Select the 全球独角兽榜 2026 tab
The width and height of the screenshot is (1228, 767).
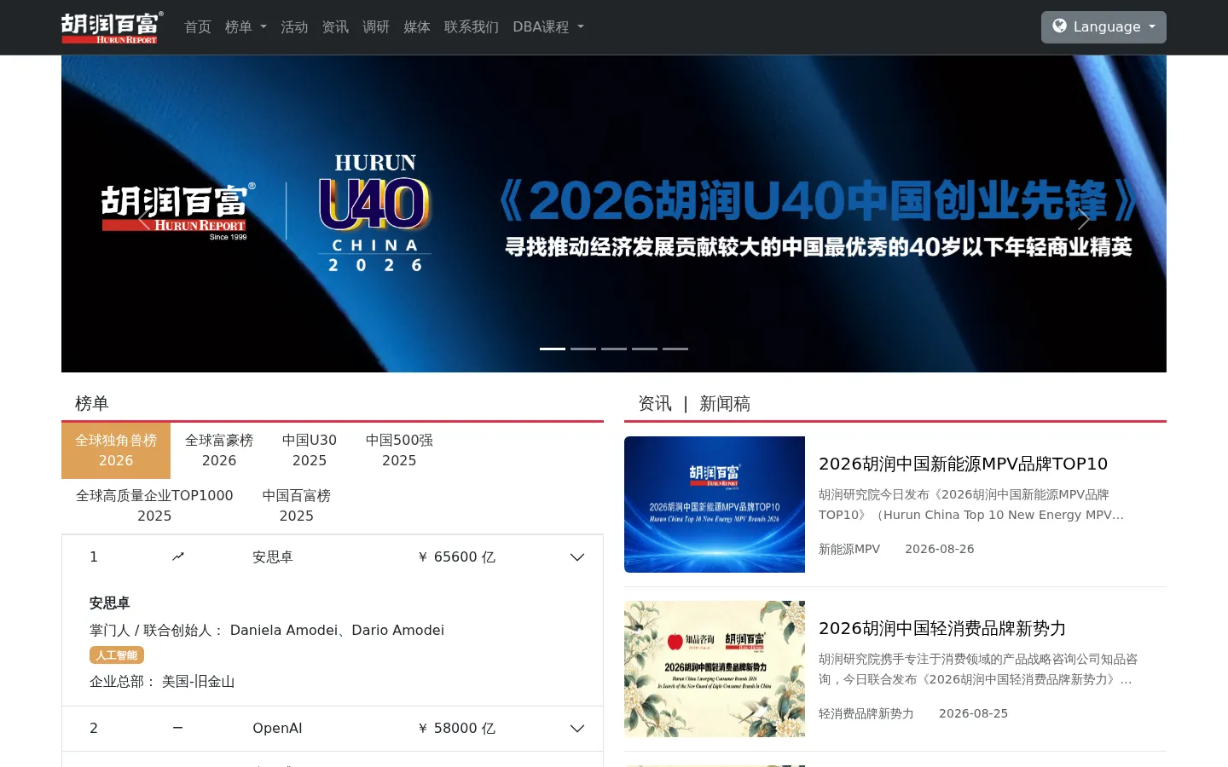[116, 451]
